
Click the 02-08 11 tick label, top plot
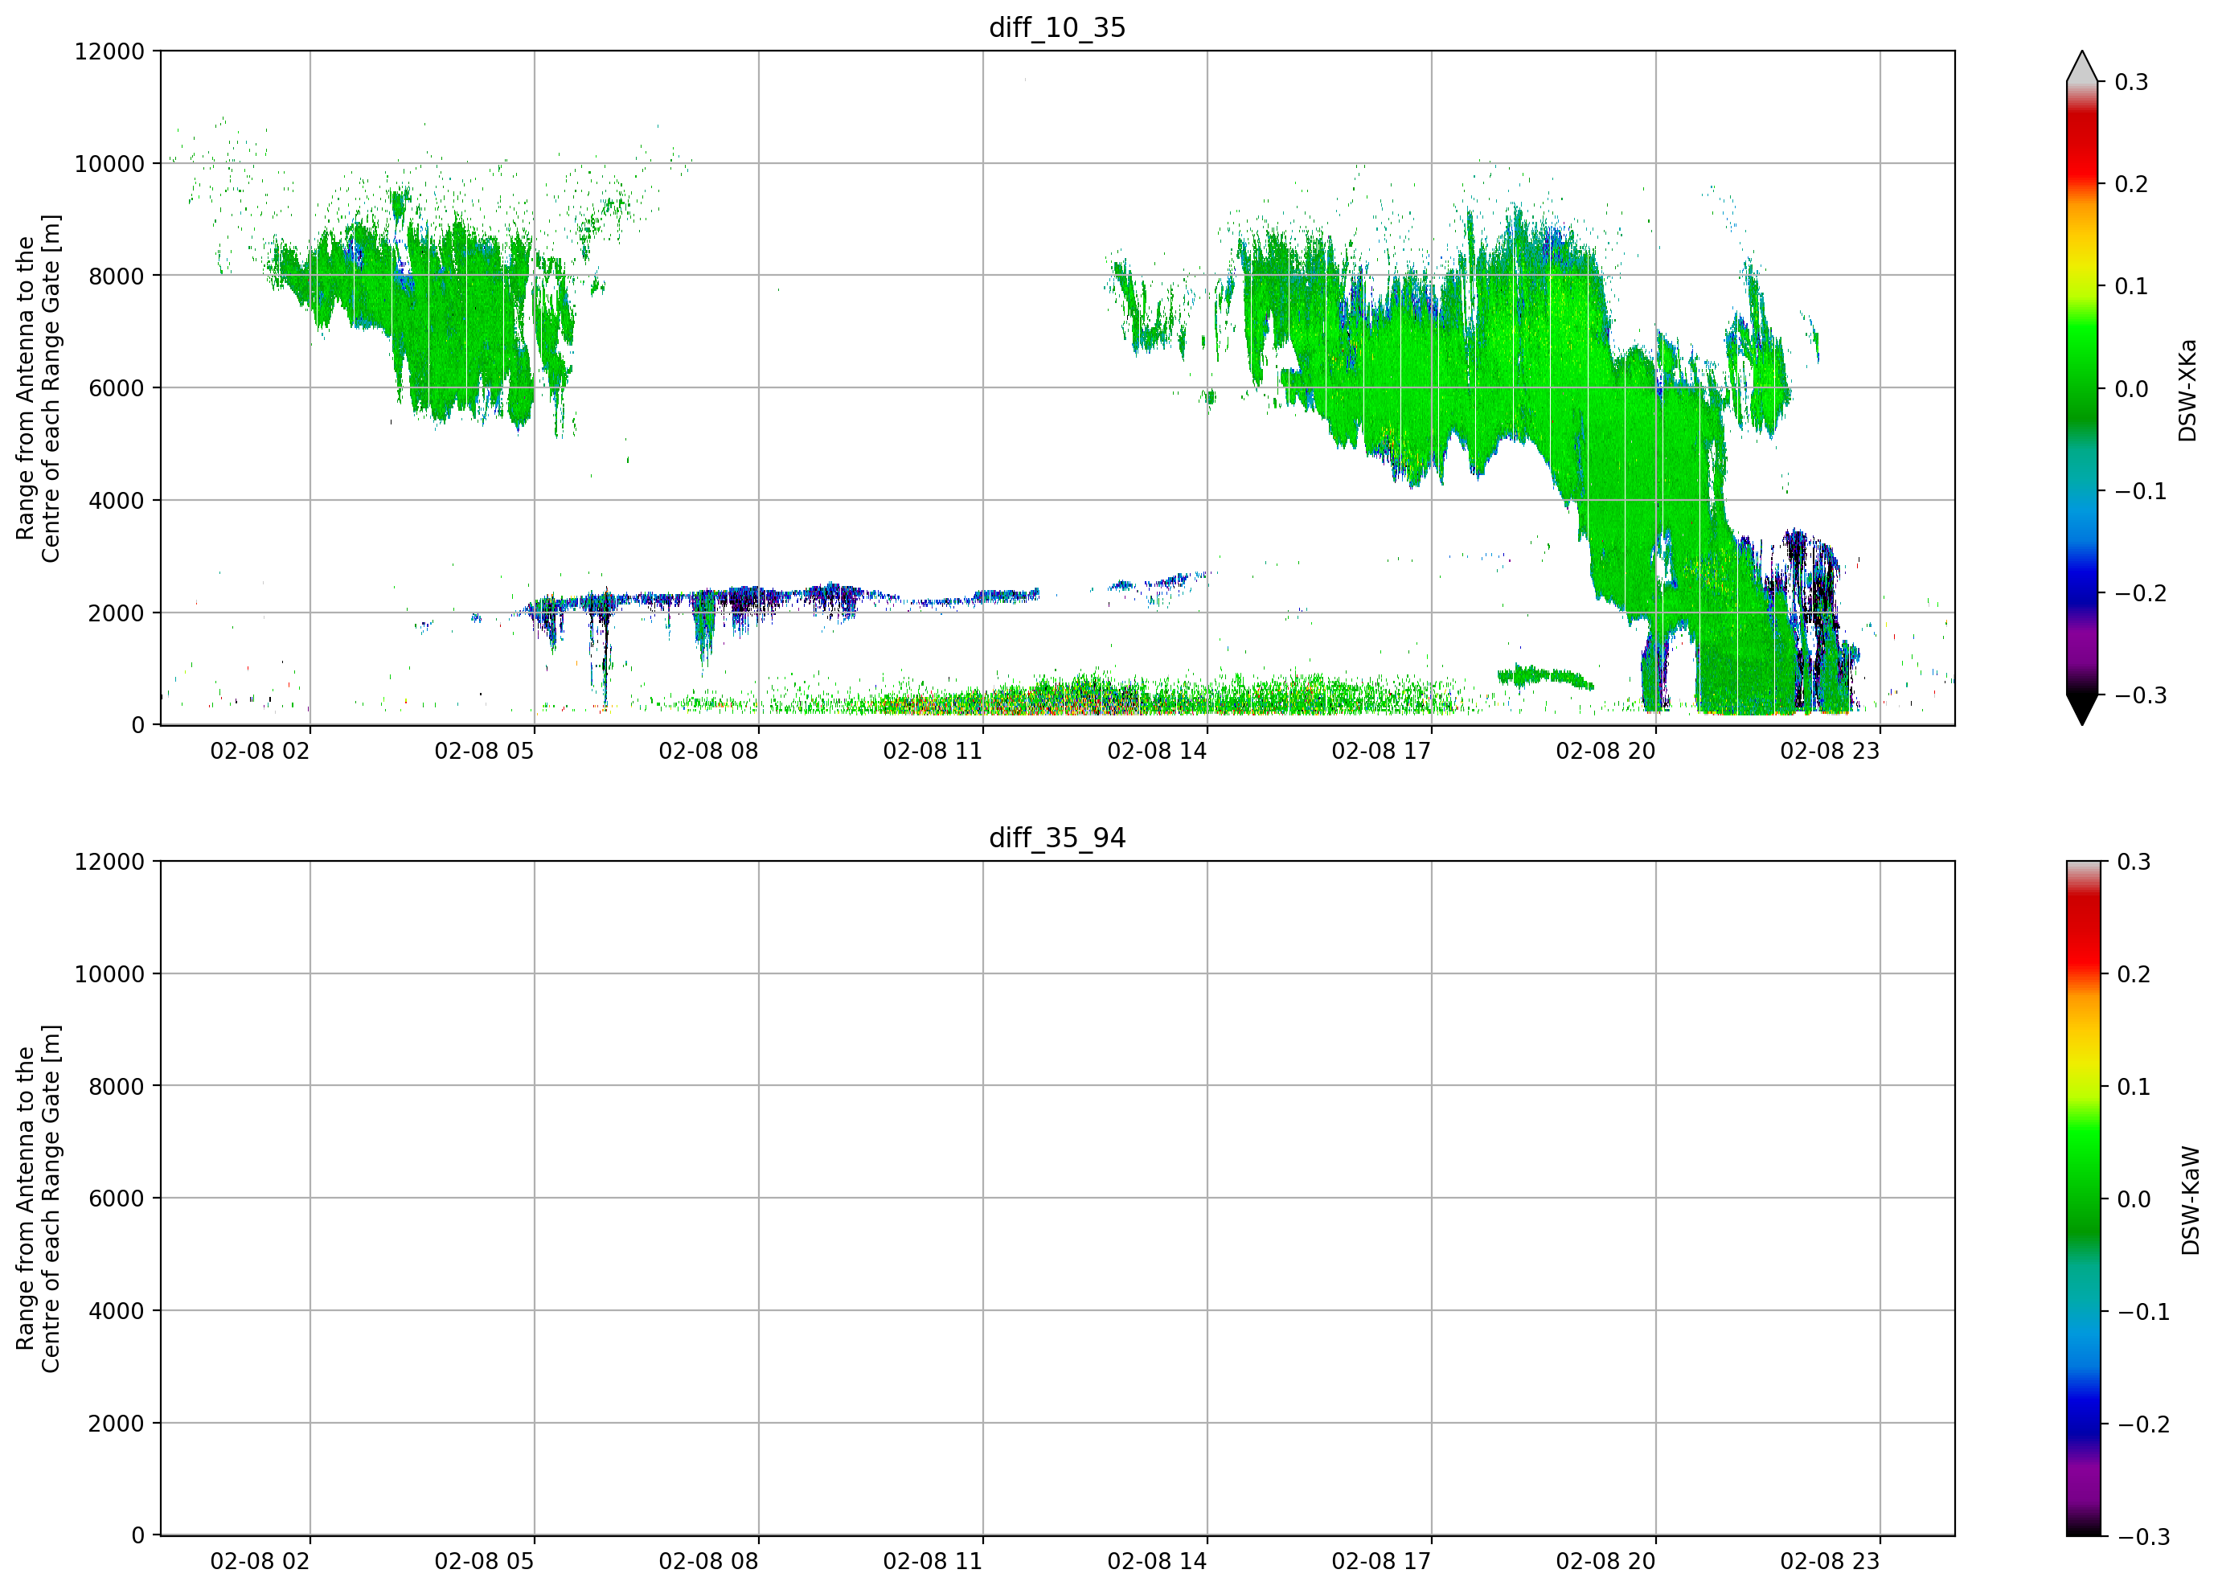[932, 751]
